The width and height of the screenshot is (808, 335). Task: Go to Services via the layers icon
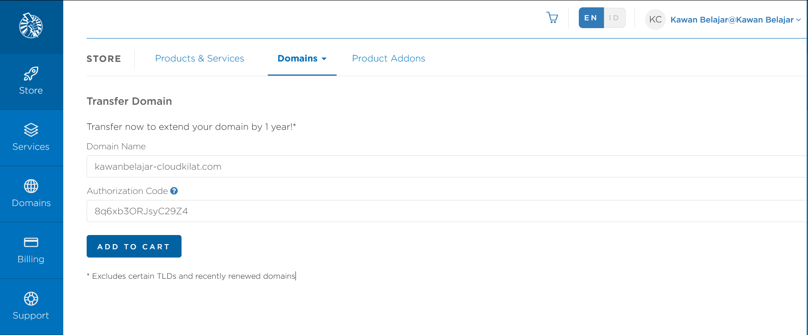click(31, 130)
